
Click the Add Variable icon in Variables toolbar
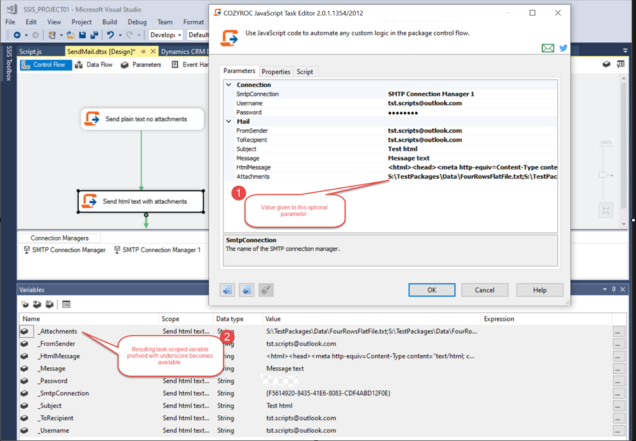pyautogui.click(x=25, y=304)
